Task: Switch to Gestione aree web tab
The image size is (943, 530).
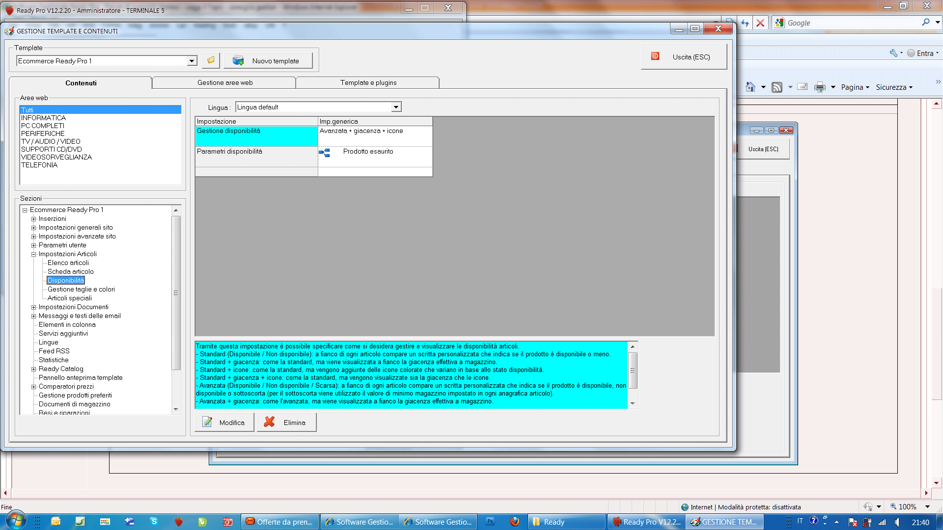Action: 224,82
